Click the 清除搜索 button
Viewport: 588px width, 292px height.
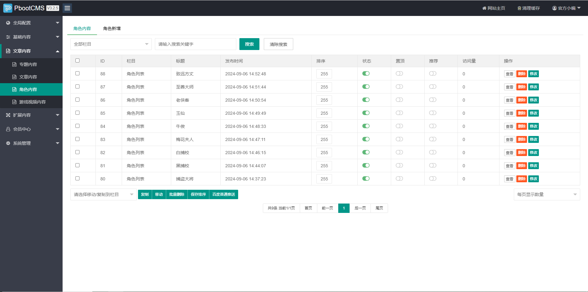coord(279,44)
